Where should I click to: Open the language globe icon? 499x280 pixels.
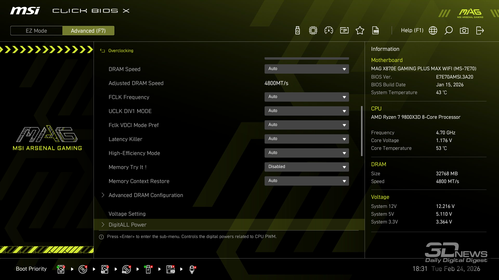click(433, 31)
